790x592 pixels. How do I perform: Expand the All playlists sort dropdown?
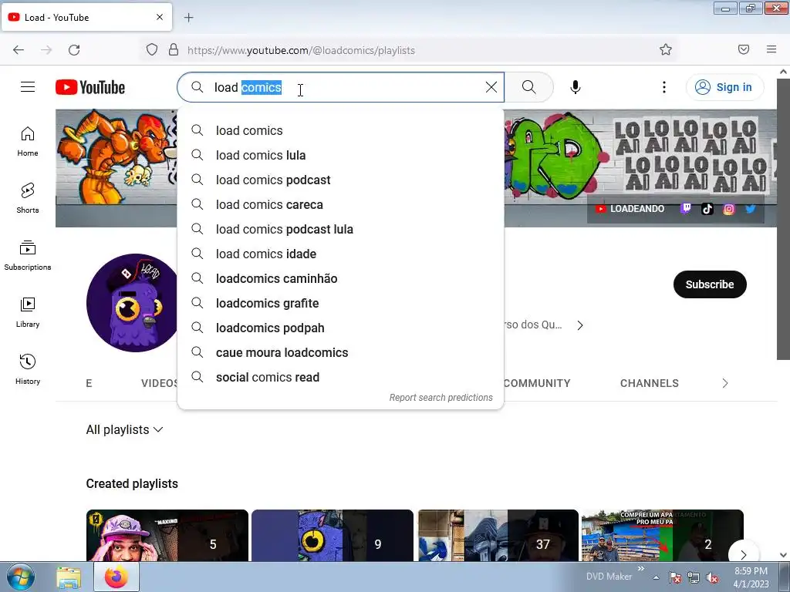coord(124,429)
